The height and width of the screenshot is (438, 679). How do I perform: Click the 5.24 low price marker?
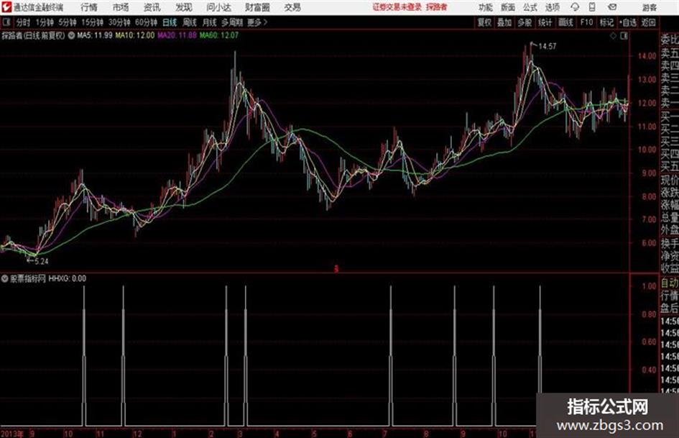click(42, 262)
